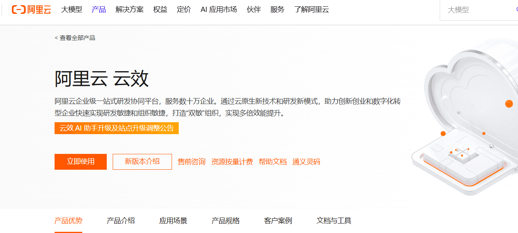Open the 通义灵码 link
Image resolution: width=518 pixels, height=233 pixels.
[x=306, y=162]
